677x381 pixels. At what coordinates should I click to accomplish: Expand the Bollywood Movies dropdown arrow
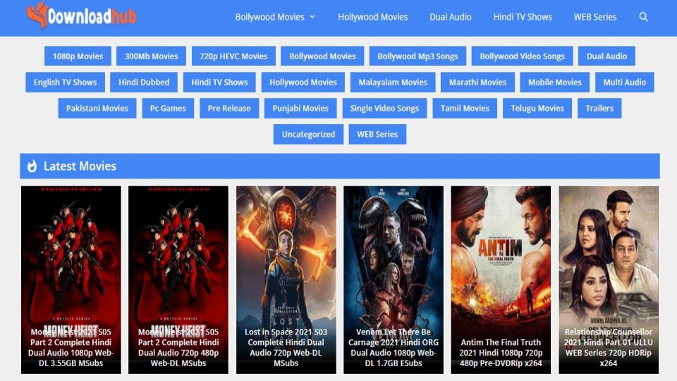tap(312, 17)
